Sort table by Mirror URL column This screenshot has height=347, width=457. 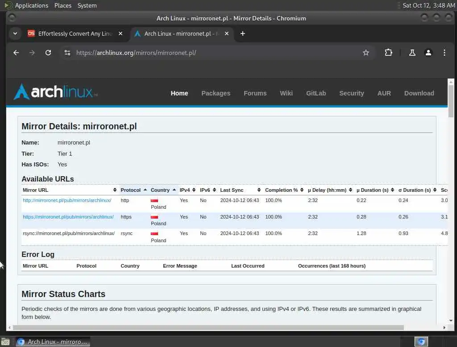pyautogui.click(x=70, y=190)
